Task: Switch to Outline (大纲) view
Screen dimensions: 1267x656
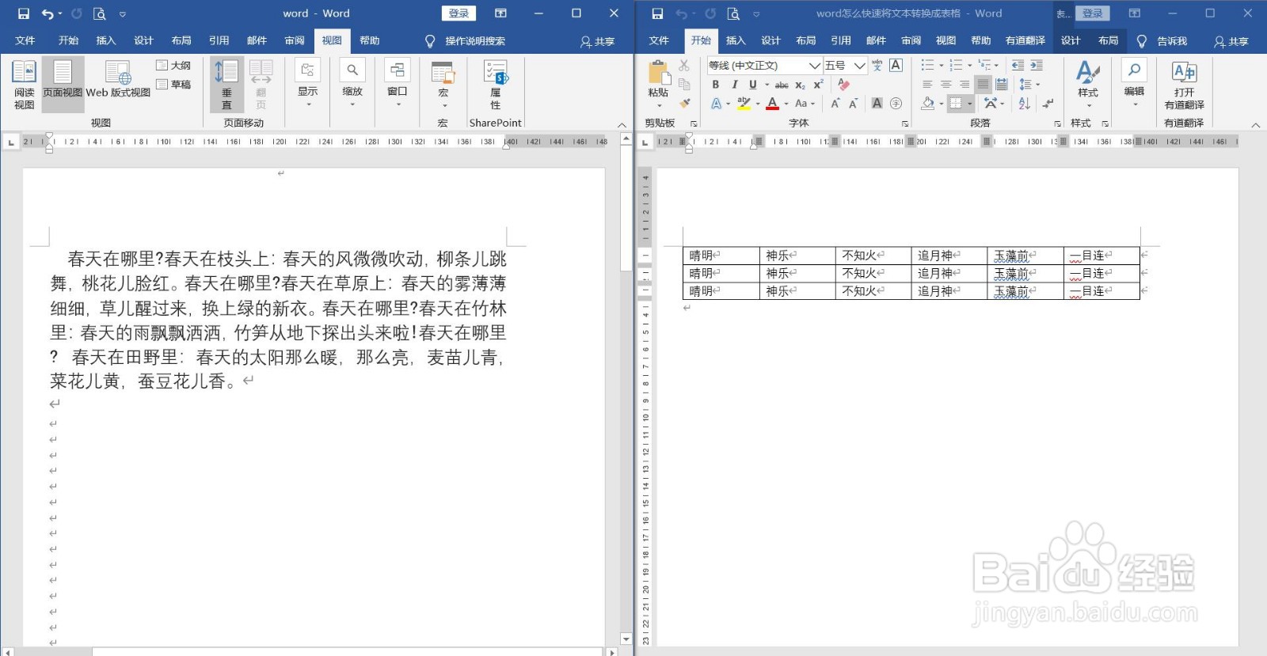Action: point(173,66)
